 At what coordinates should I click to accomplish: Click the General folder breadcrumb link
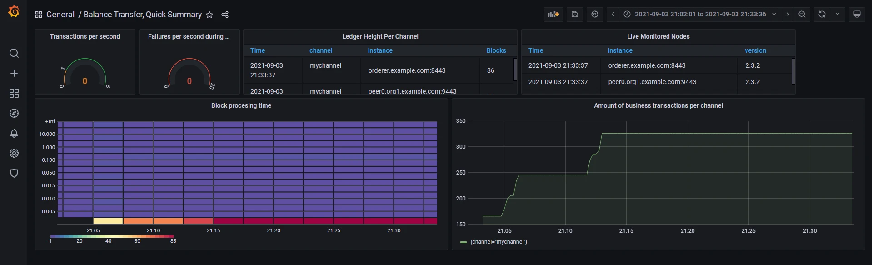(x=60, y=15)
